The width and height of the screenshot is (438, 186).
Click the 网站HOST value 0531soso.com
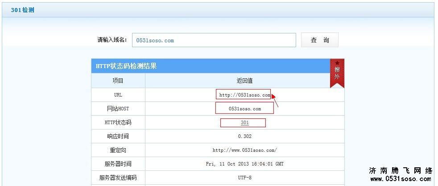coord(245,109)
